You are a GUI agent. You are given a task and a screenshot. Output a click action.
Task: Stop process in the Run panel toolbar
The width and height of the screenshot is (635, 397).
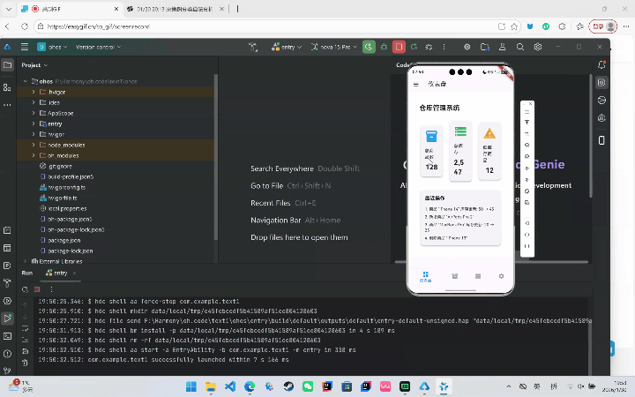point(37,289)
